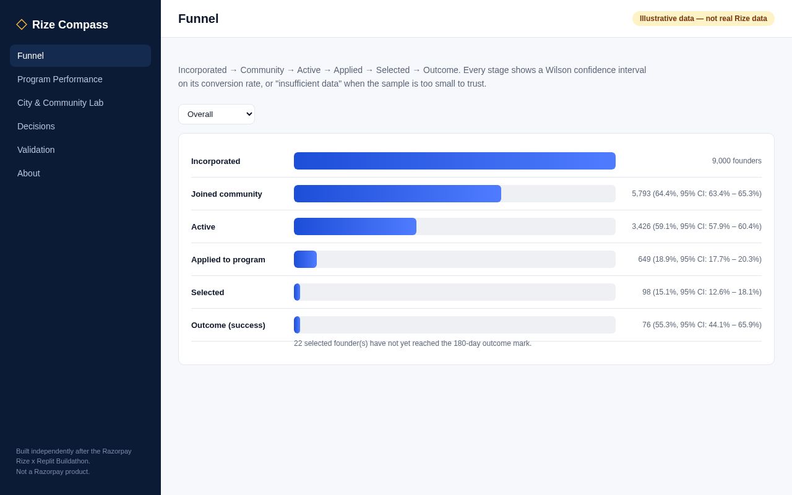The height and width of the screenshot is (495, 792).
Task: Click the Applied to program bar
Action: [x=305, y=259]
